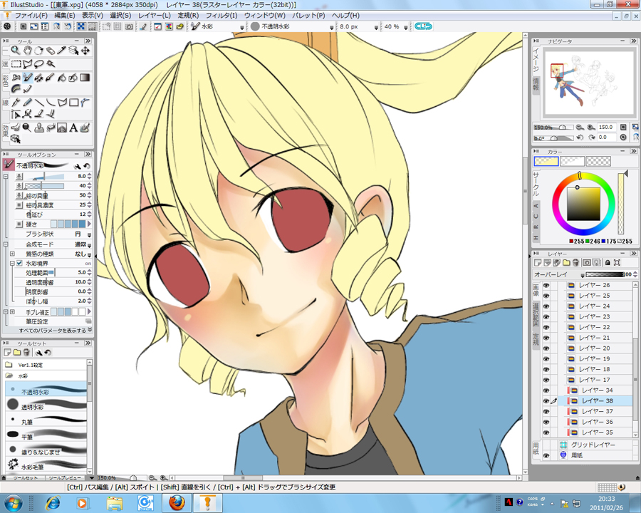Open the 水彩 tool group dropdown
The width and height of the screenshot is (641, 513).
[242, 27]
